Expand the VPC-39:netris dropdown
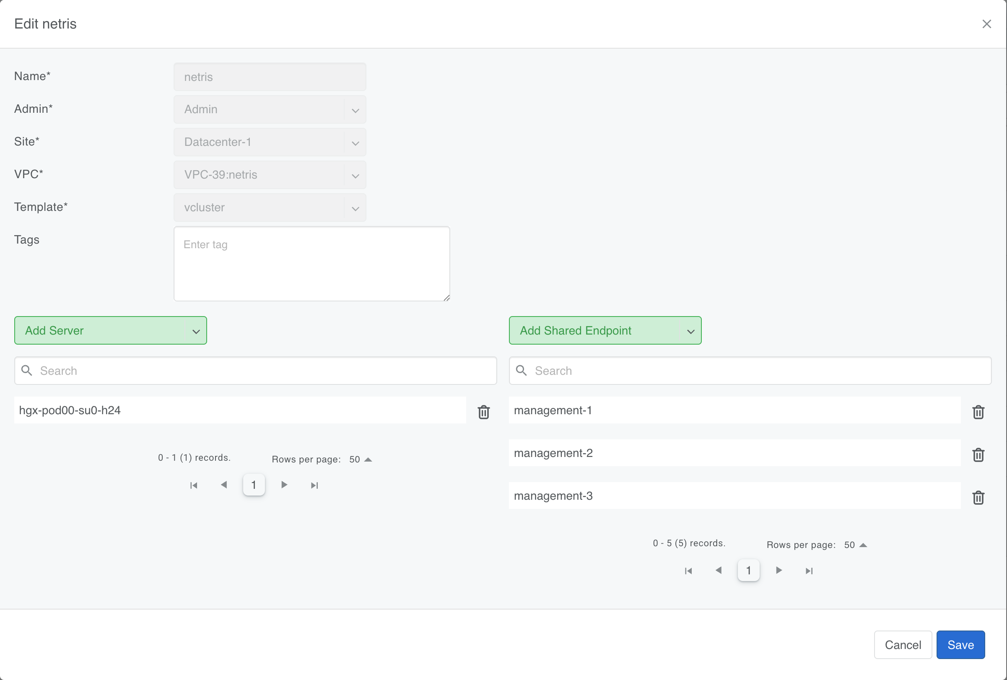 coord(356,175)
